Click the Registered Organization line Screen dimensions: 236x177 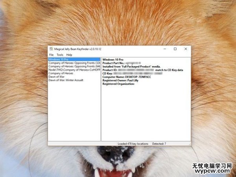tap(118, 84)
